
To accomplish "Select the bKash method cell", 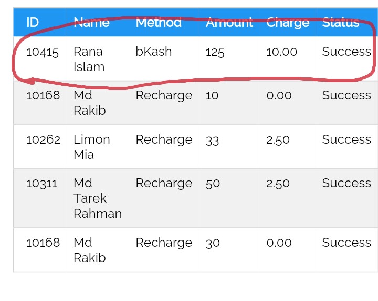I will pos(154,52).
